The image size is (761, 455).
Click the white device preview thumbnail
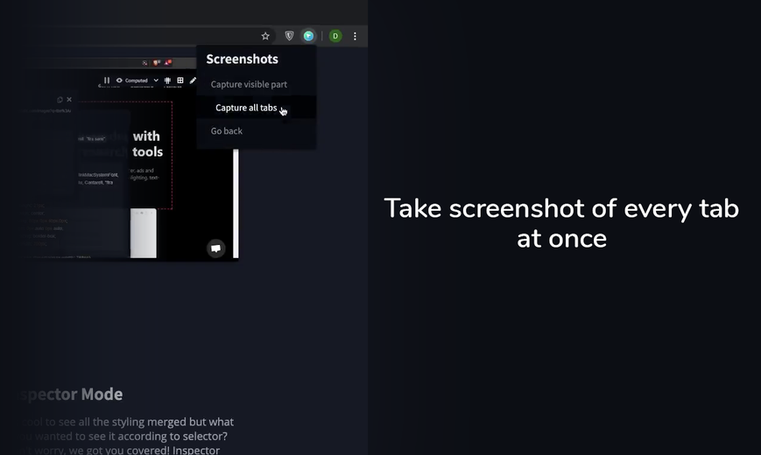[x=143, y=234]
